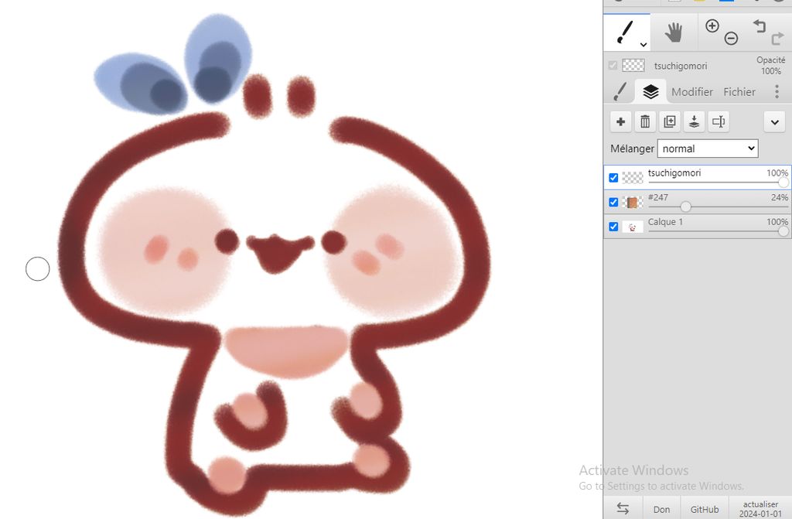Viewport: 792px width, 519px height.
Task: Switch to the brush settings tab
Action: (620, 92)
